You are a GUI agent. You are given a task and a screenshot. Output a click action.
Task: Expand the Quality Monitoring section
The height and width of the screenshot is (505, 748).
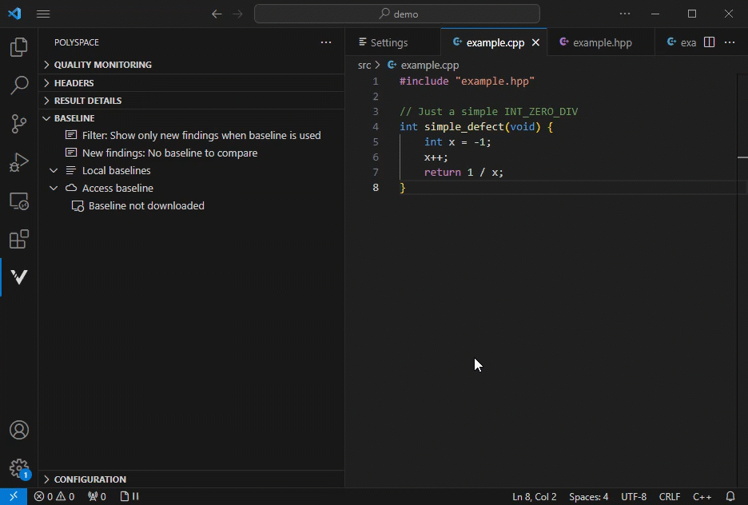coord(102,65)
